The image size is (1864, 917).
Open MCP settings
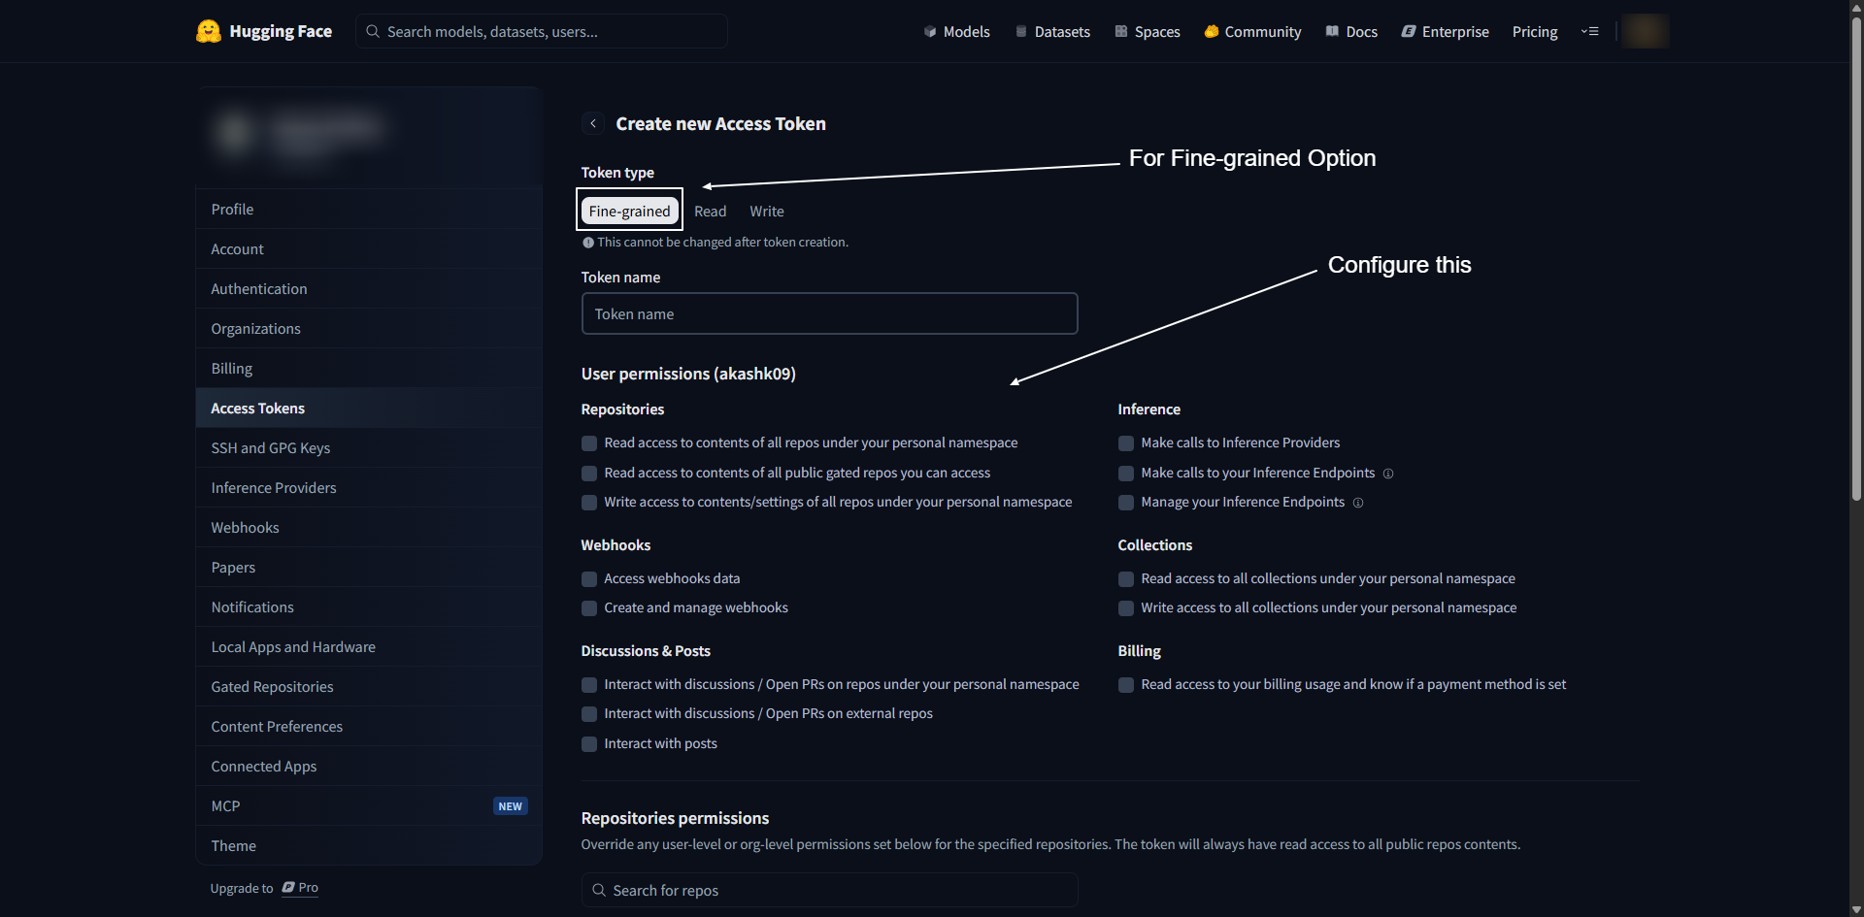[369, 805]
